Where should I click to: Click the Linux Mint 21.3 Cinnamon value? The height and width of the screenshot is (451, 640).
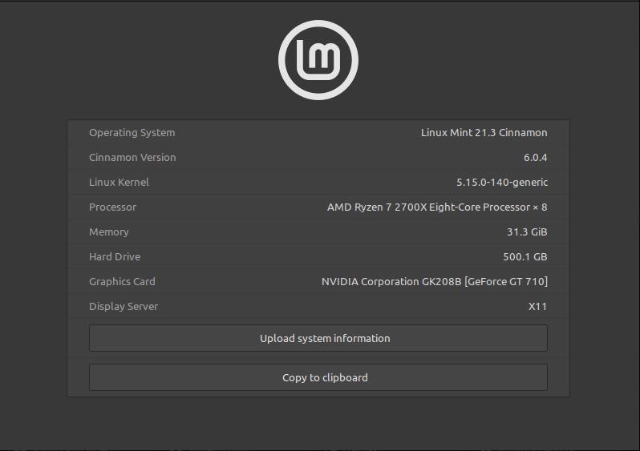484,133
